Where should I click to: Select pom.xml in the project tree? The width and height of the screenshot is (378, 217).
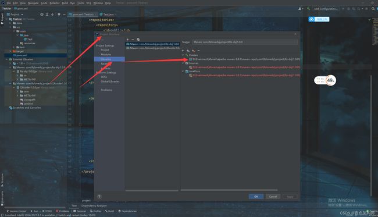(35, 55)
